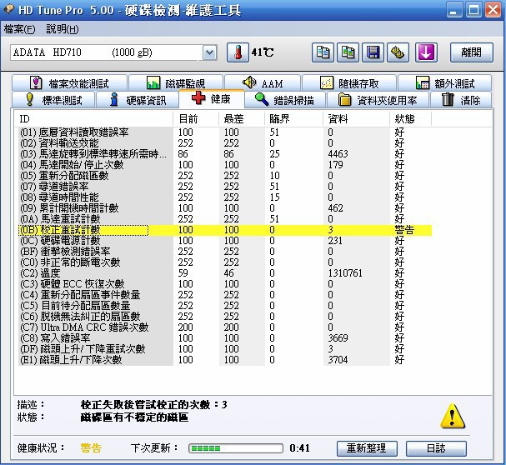
Task: Switch to the 標準測試 tab
Action: coord(53,100)
